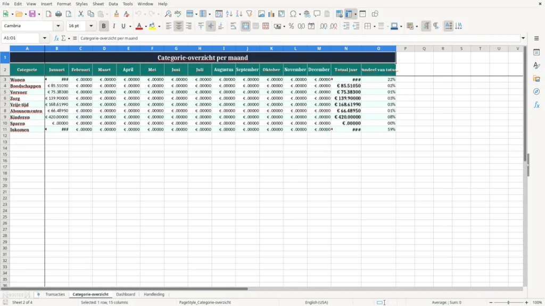
Task: Click the zoom in plus button
Action: (526, 302)
